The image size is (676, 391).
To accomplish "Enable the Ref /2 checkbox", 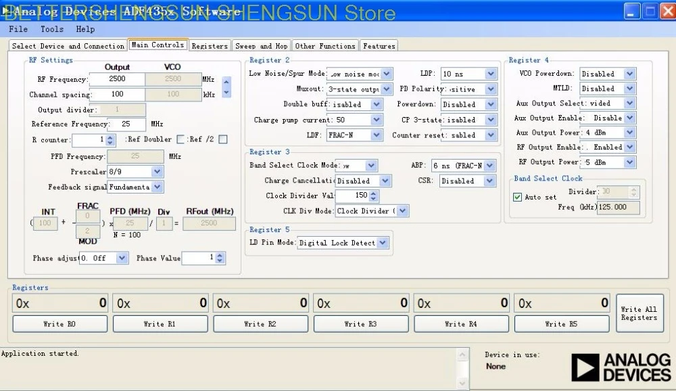I will [x=223, y=139].
